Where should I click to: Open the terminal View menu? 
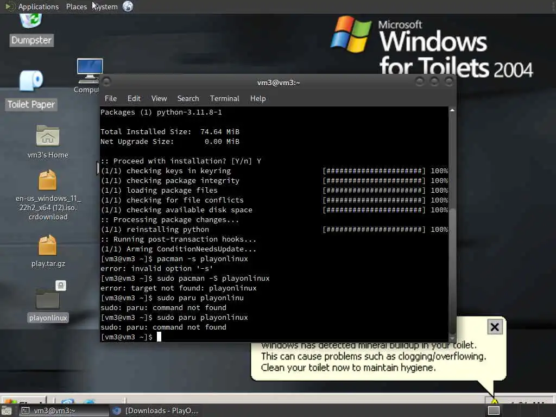tap(159, 99)
